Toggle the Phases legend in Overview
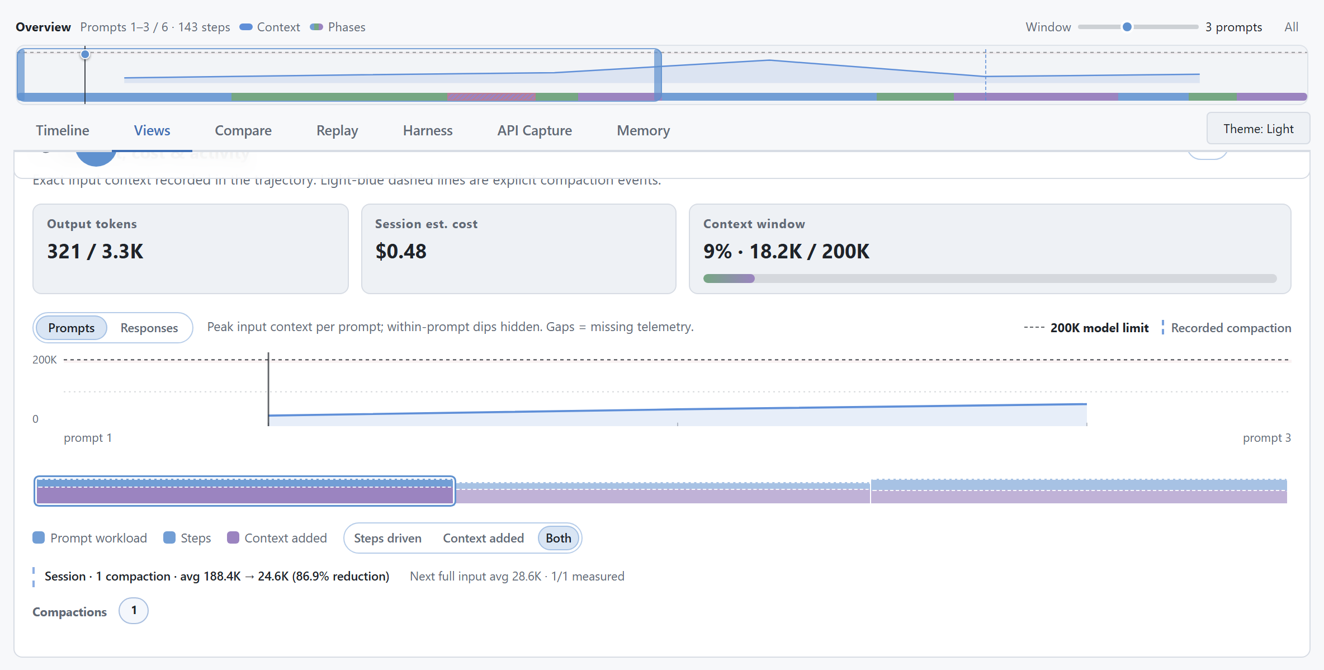This screenshot has height=670, width=1324. tap(338, 27)
